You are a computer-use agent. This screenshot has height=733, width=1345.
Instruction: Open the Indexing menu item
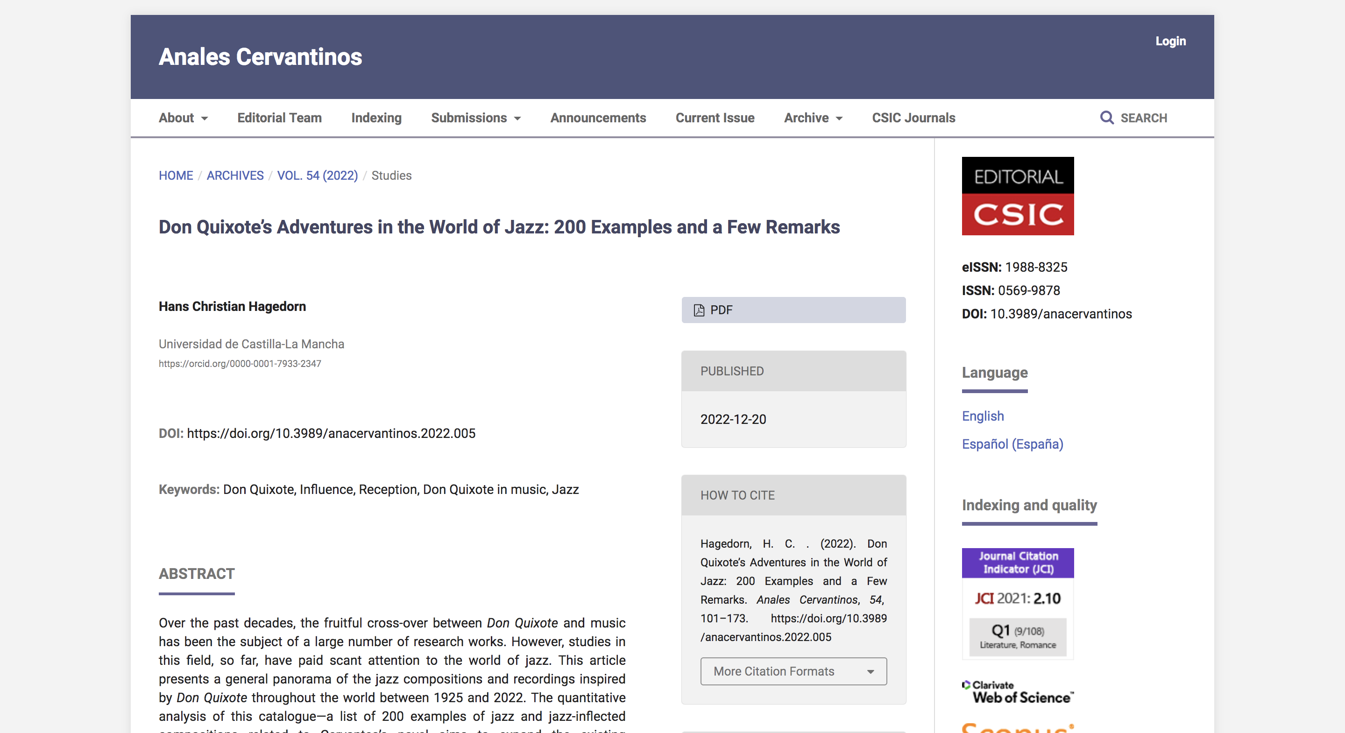click(x=376, y=118)
